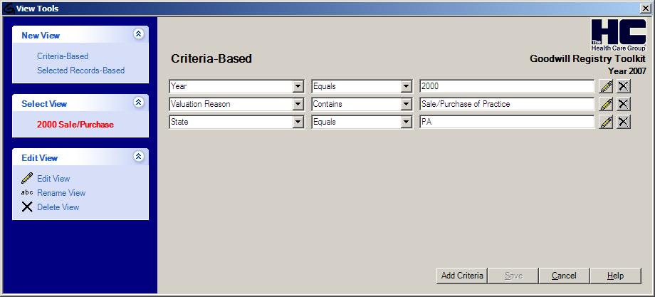This screenshot has height=297, width=655.
Task: Remove the Year criteria with X icon
Action: pyautogui.click(x=623, y=86)
